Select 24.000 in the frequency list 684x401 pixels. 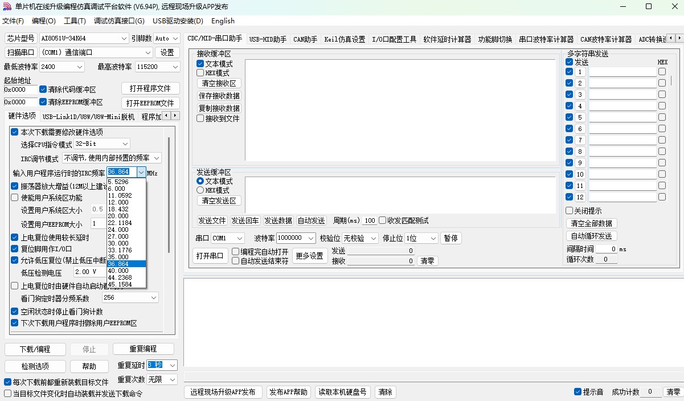[126, 230]
